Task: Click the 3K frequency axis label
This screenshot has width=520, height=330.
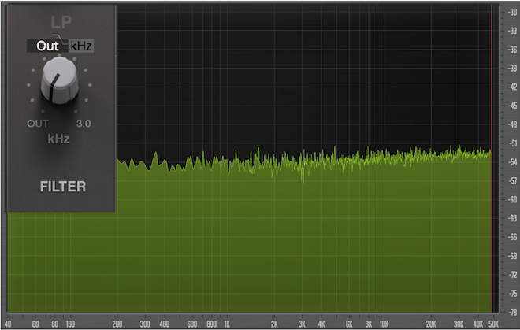Action: click(302, 324)
